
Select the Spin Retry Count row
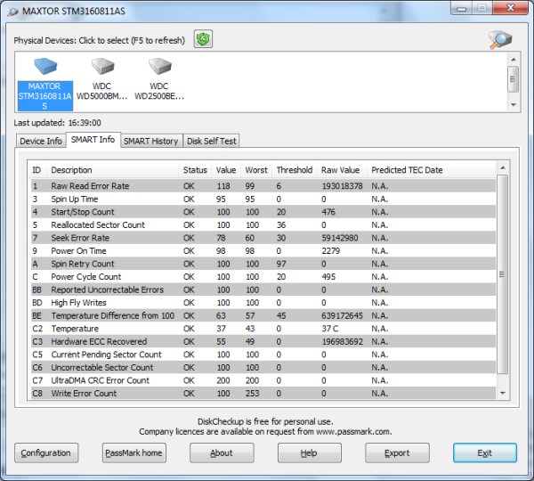point(263,264)
